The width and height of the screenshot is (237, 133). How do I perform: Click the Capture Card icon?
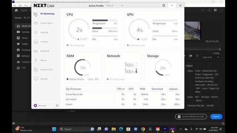coord(36,69)
